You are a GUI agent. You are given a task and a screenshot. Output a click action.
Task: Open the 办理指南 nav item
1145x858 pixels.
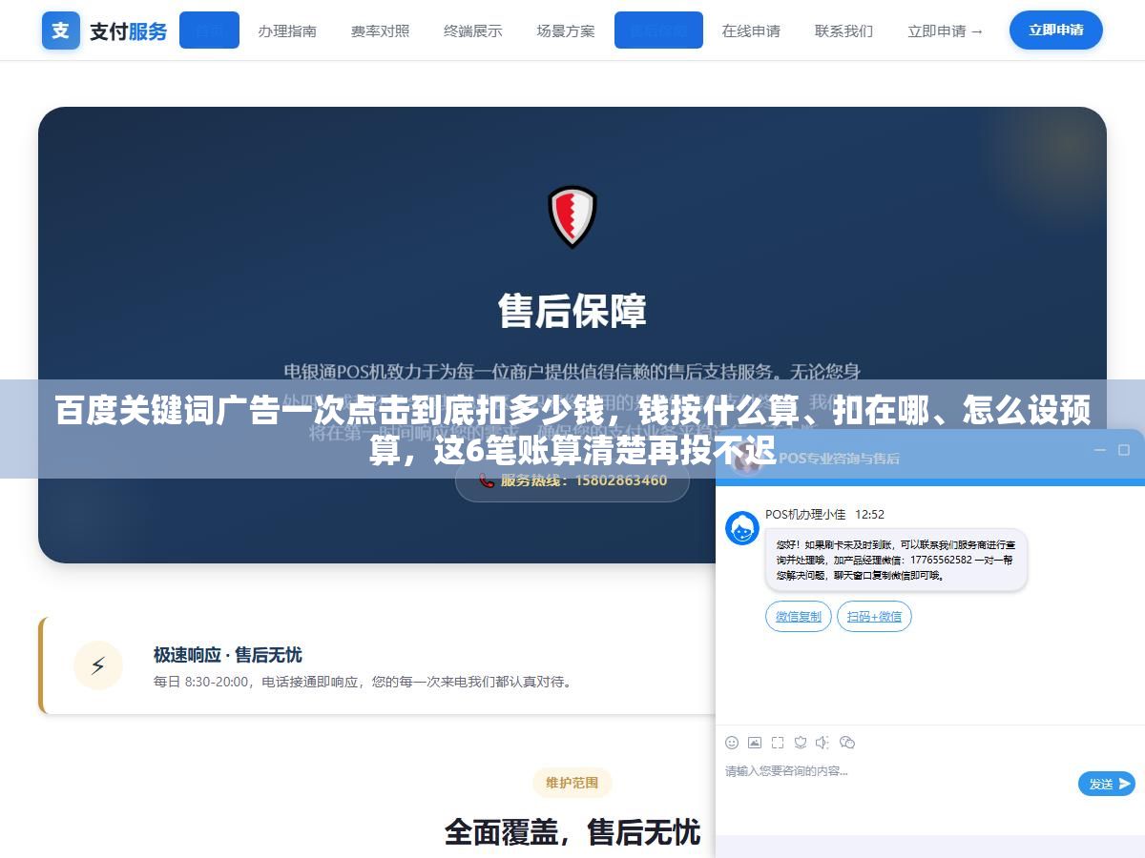coord(287,31)
